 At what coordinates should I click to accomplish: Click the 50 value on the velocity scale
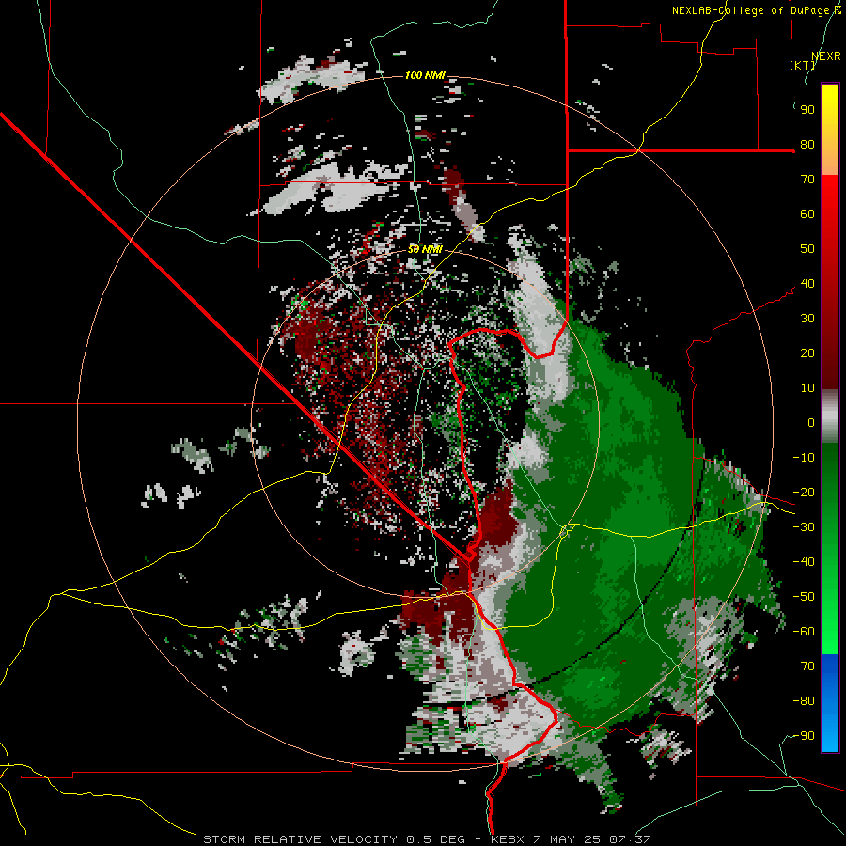point(807,249)
